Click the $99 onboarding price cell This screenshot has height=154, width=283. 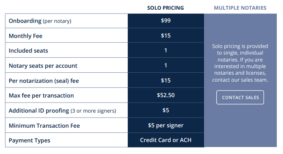(x=166, y=21)
